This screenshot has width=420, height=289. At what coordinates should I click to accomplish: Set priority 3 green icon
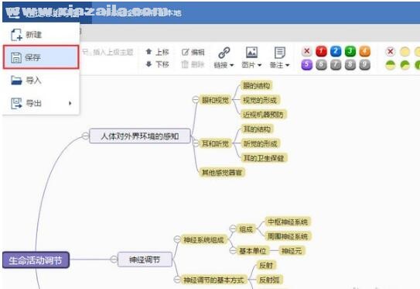(350, 51)
